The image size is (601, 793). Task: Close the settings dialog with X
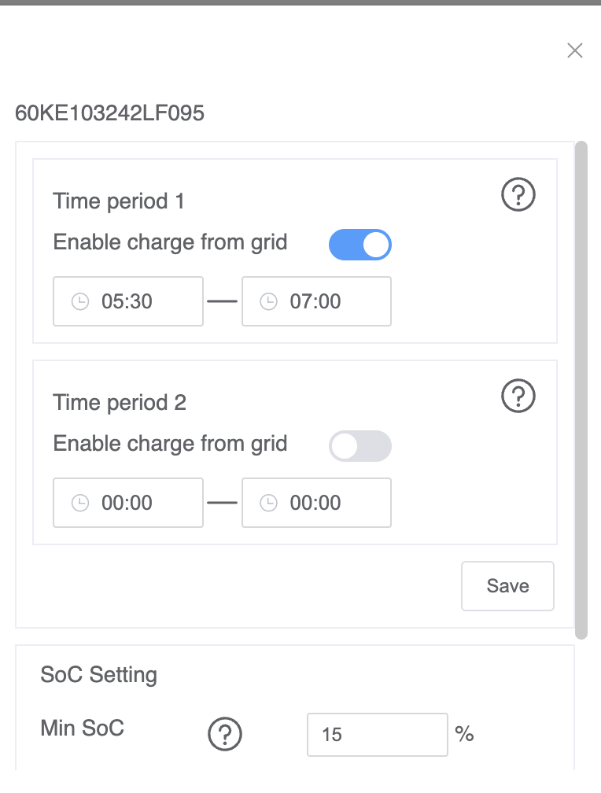tap(575, 51)
